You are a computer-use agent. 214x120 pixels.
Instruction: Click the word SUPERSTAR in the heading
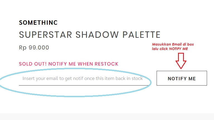(45, 34)
